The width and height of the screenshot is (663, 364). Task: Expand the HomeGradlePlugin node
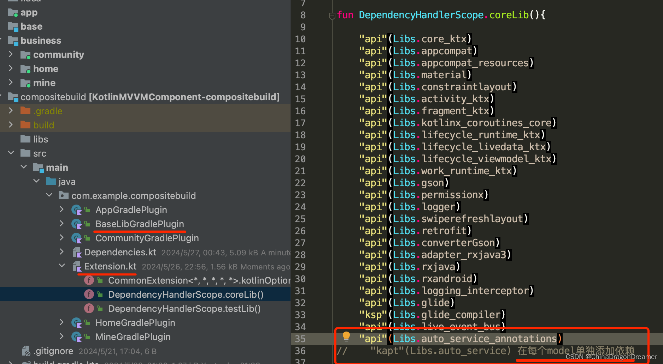pyautogui.click(x=61, y=322)
